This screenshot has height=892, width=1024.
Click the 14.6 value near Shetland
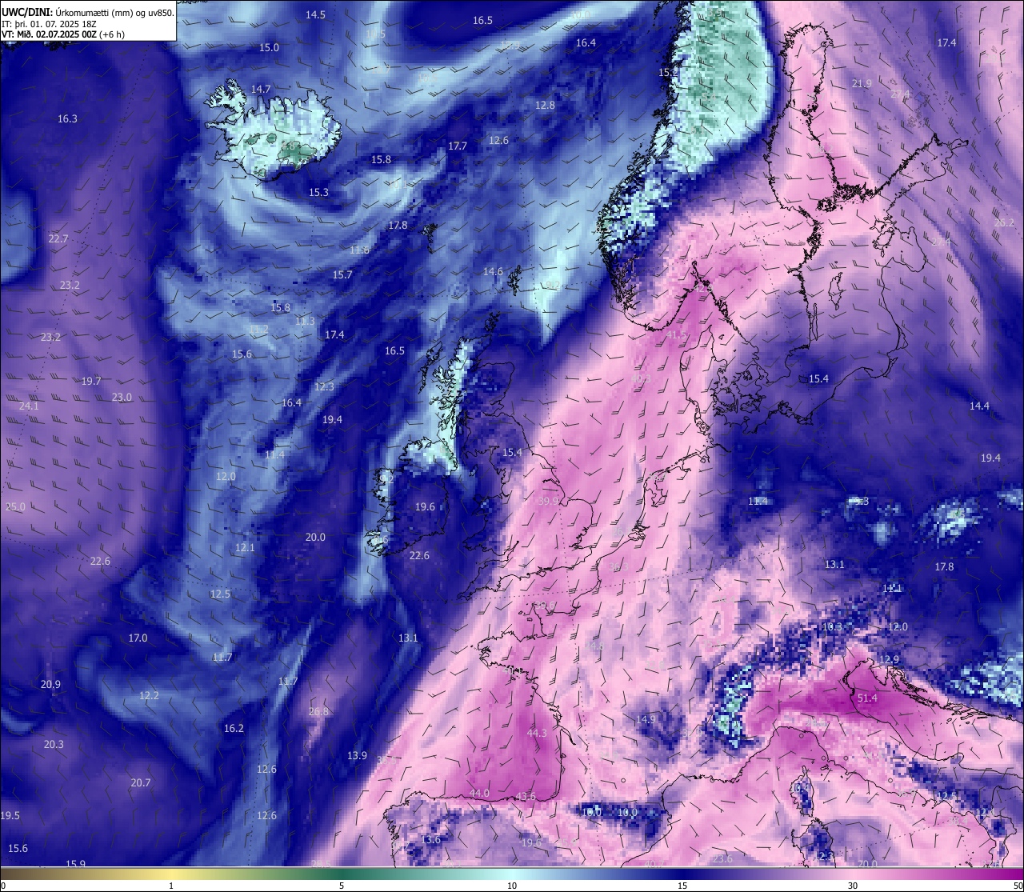[493, 272]
